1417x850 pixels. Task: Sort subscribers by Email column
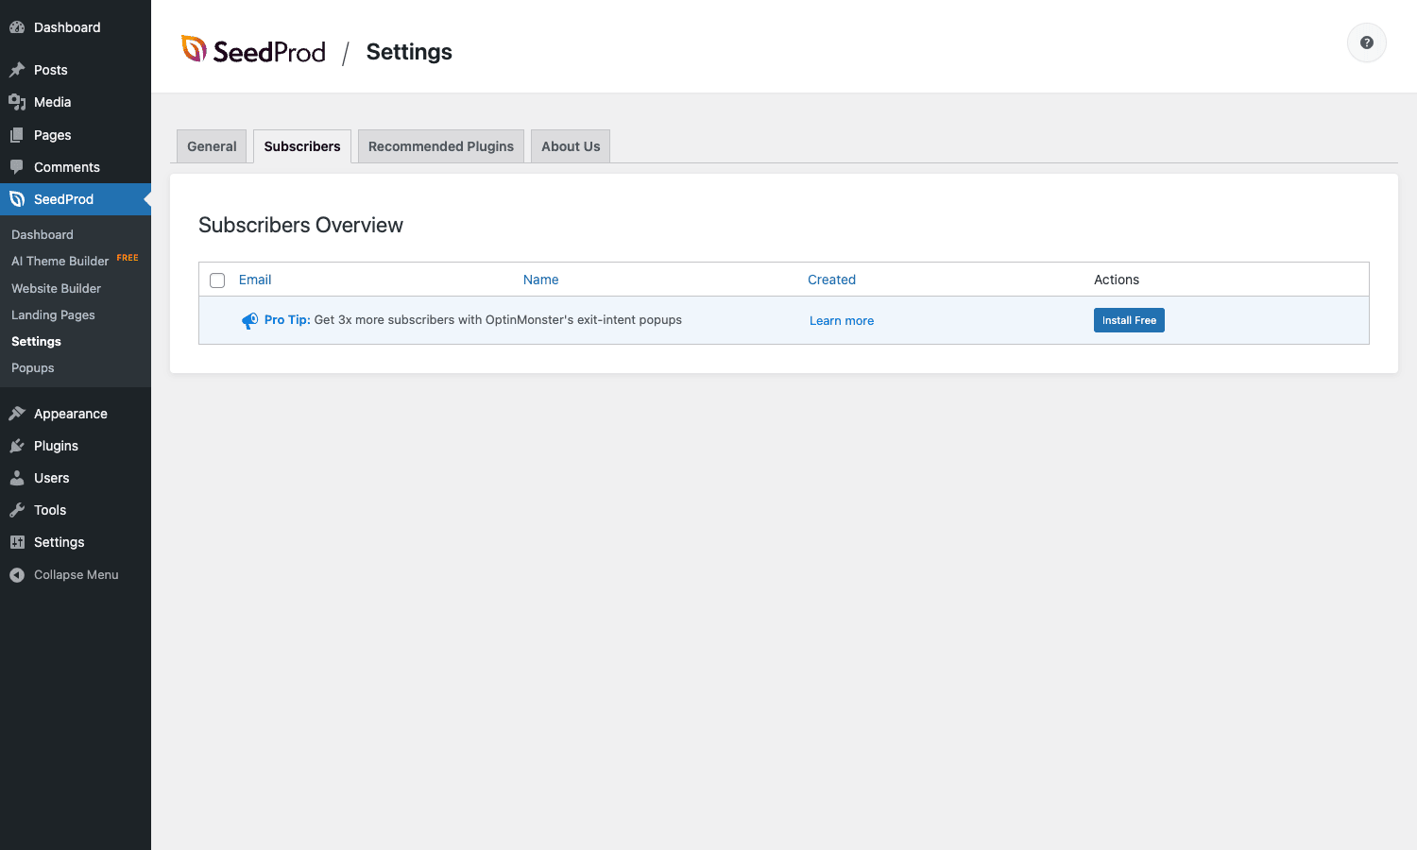tap(255, 280)
